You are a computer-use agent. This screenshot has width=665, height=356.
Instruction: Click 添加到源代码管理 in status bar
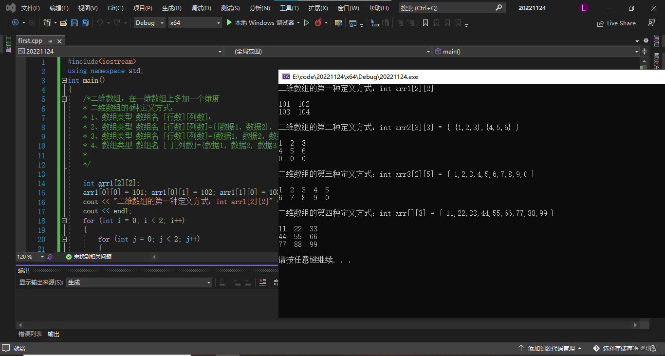tap(551, 348)
